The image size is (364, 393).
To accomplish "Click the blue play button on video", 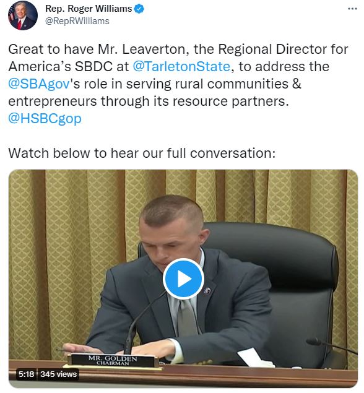I will click(x=183, y=279).
